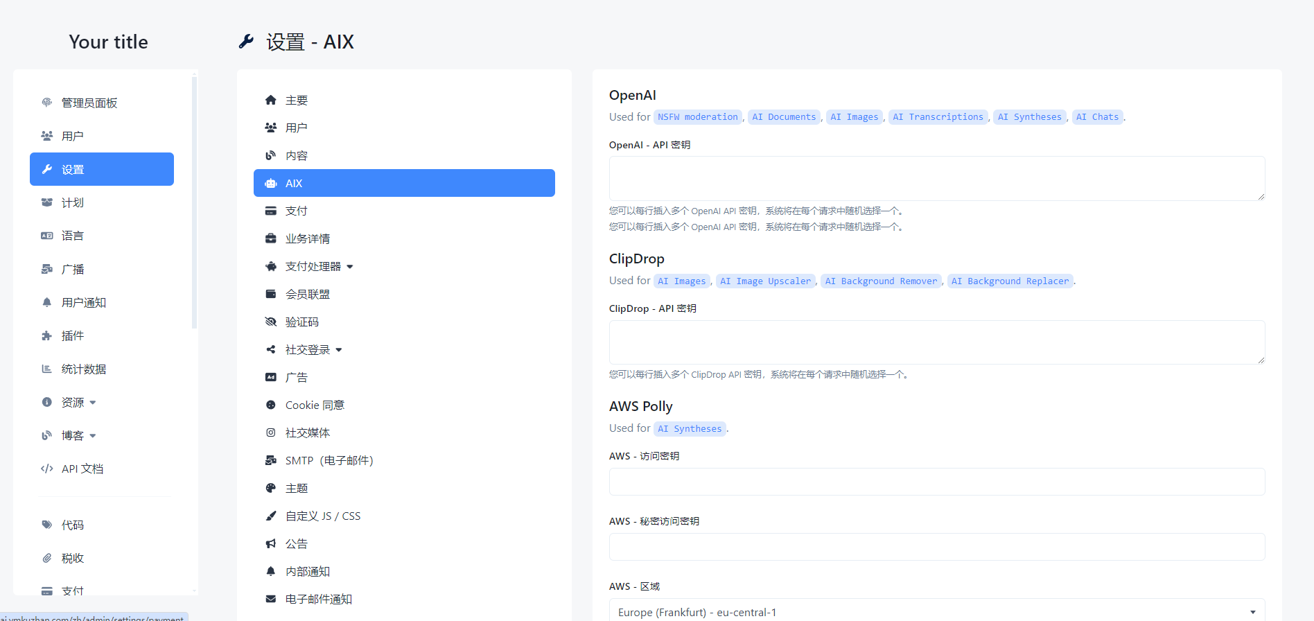Click the credit-card icon beside 支付 in the settings menu
Image resolution: width=1314 pixels, height=621 pixels.
(x=271, y=211)
